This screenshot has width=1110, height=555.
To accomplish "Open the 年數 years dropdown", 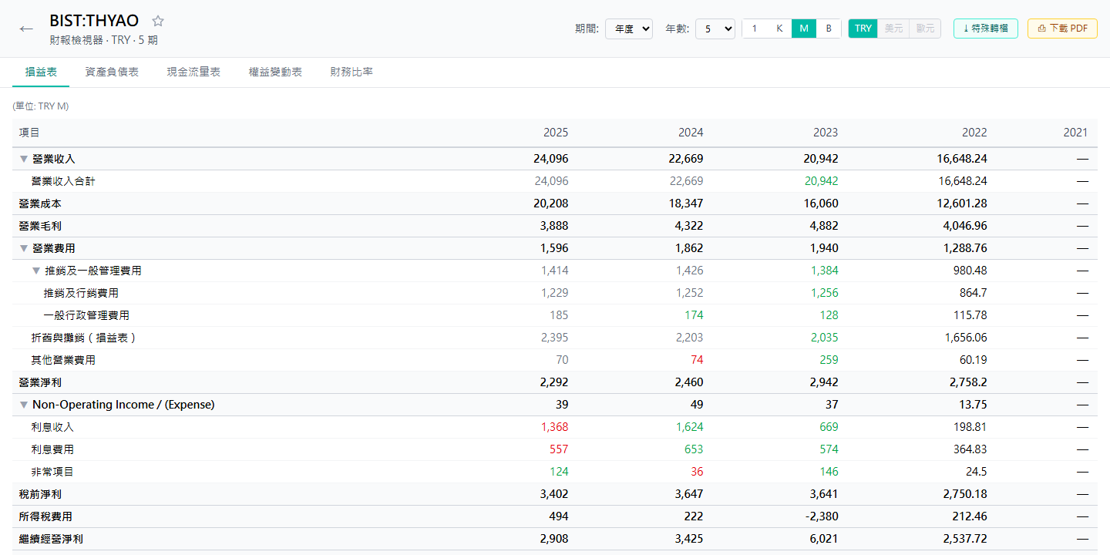I will coord(715,29).
